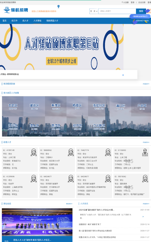Select the banner carousel indicator dot
The height and width of the screenshot is (242, 151).
(x=123, y=75)
